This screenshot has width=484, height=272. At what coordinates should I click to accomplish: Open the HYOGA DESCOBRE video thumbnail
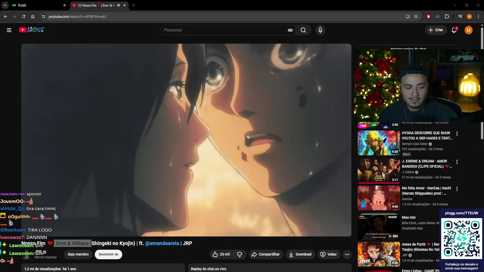[379, 143]
